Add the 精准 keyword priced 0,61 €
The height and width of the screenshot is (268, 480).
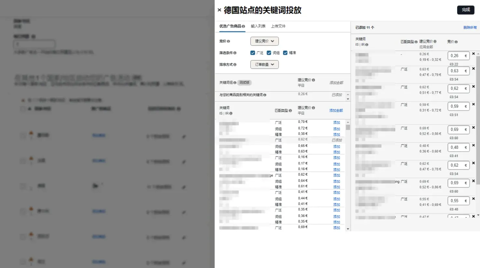click(x=336, y=187)
